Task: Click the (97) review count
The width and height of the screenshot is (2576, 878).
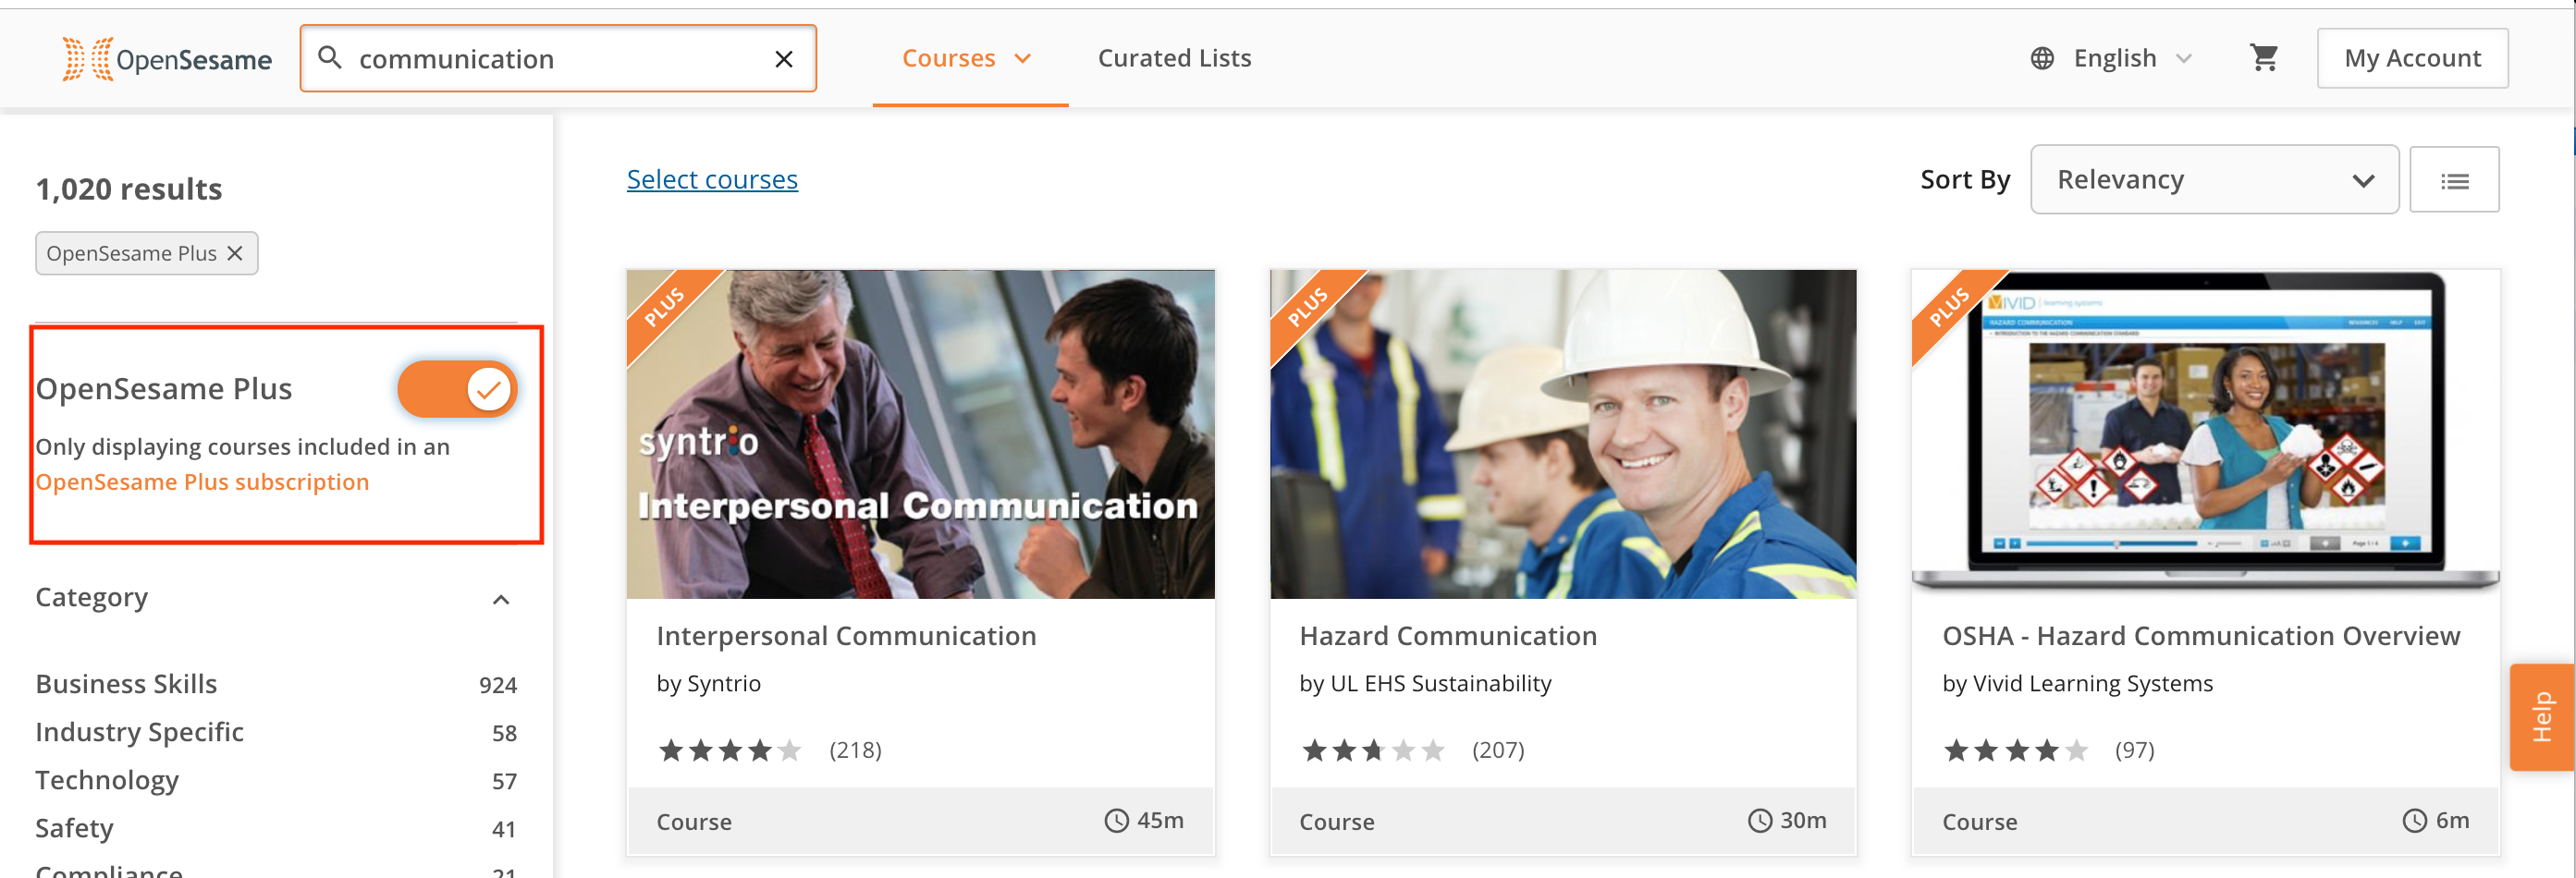Action: 2134,750
